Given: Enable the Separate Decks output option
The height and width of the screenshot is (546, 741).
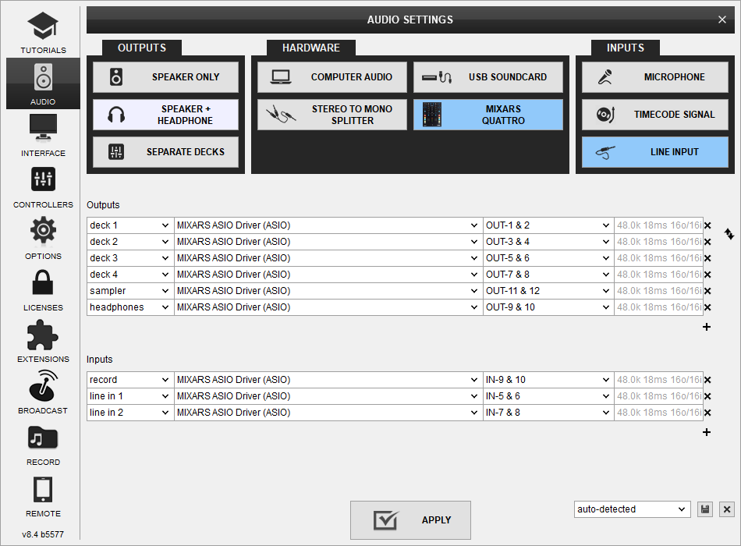Looking at the screenshot, I should point(165,152).
